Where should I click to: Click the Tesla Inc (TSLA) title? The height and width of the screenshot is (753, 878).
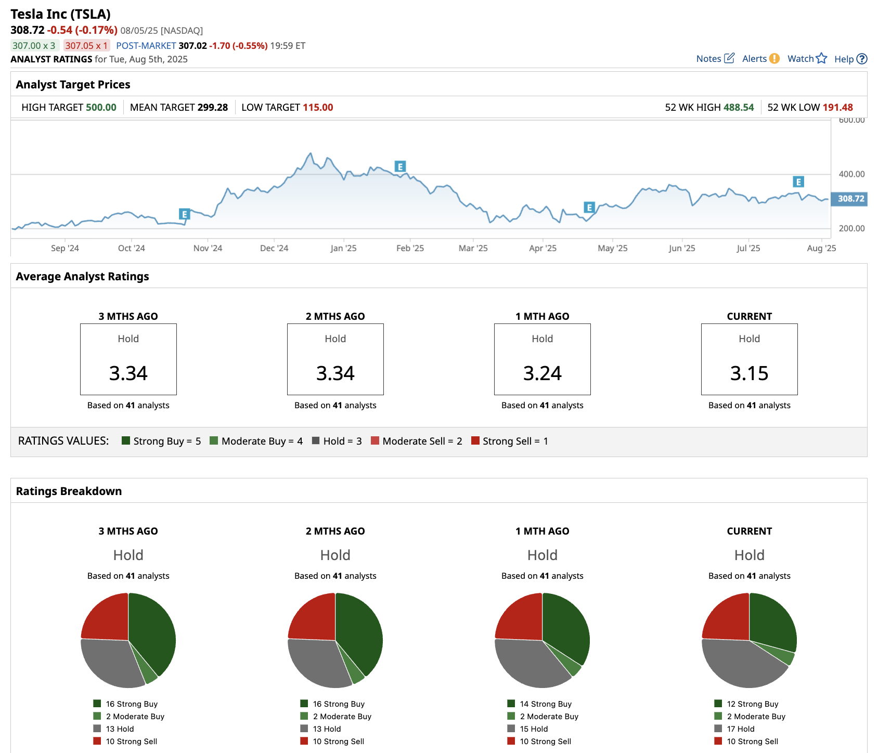(60, 14)
